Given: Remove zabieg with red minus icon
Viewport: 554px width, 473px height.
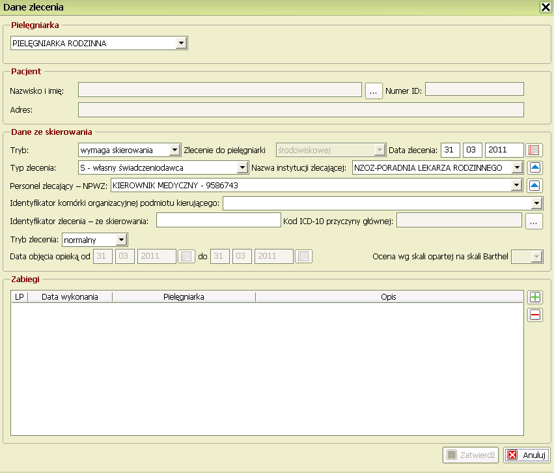Looking at the screenshot, I should (x=535, y=315).
